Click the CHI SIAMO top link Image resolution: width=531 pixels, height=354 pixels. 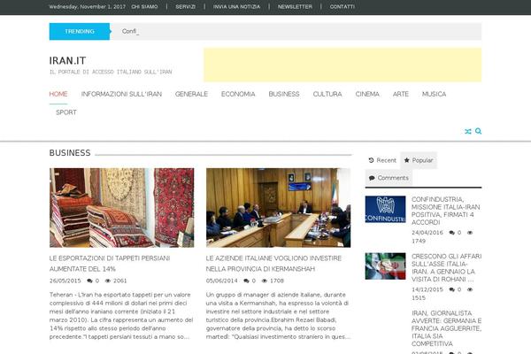pyautogui.click(x=144, y=7)
